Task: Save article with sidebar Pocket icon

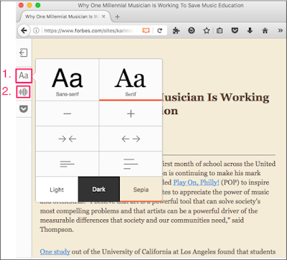Action: pos(24,109)
